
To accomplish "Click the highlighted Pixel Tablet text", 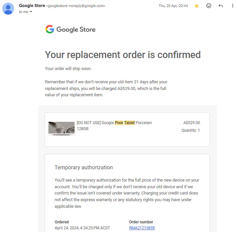I will (x=125, y=123).
